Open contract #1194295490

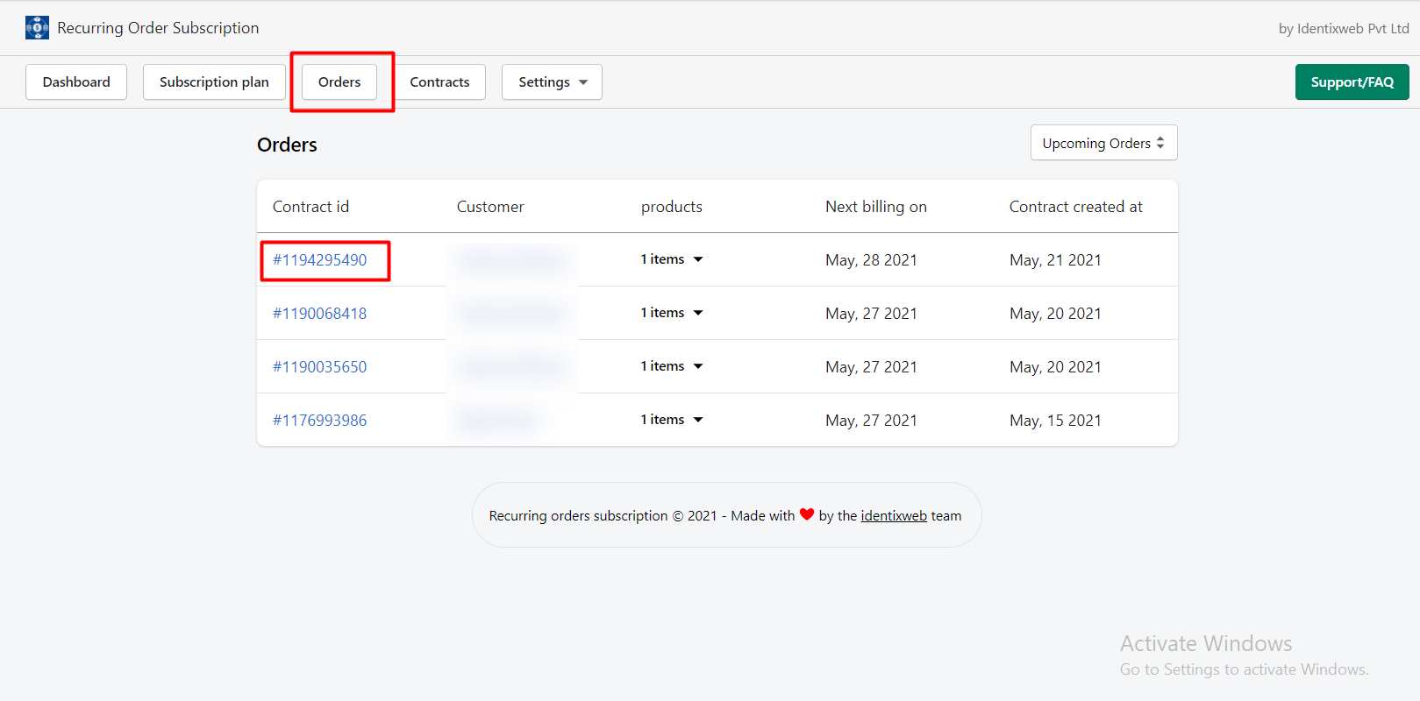point(320,260)
